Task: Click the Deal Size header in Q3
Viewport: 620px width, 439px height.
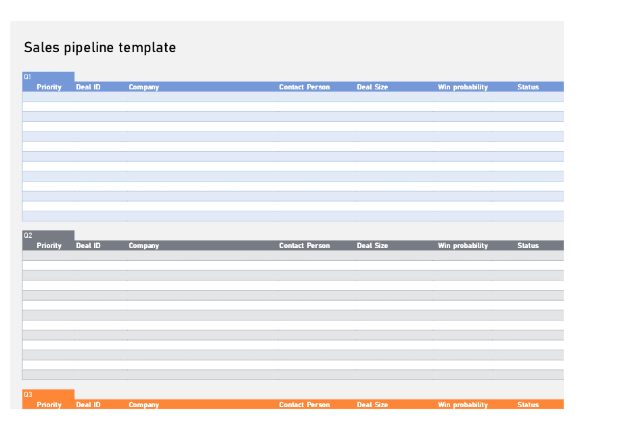Action: point(372,404)
